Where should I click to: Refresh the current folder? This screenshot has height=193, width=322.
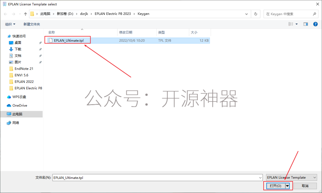click(x=256, y=14)
